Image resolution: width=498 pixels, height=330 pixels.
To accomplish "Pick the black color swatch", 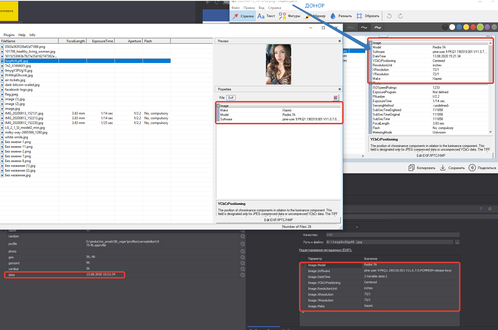I will [x=445, y=27].
